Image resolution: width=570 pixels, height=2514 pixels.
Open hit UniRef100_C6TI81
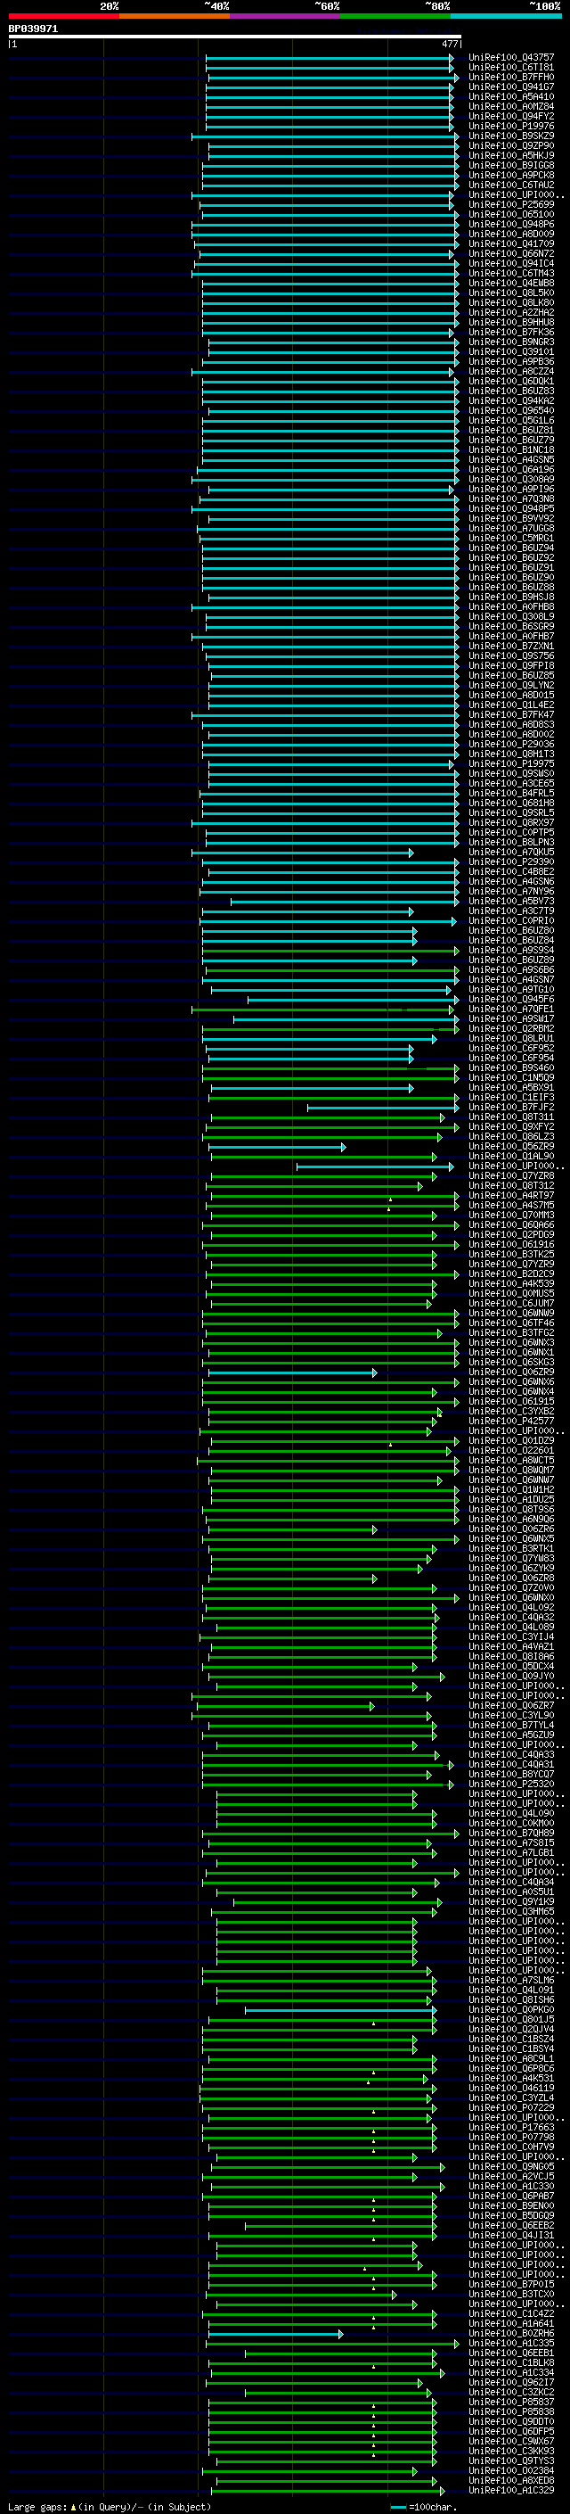click(x=511, y=68)
